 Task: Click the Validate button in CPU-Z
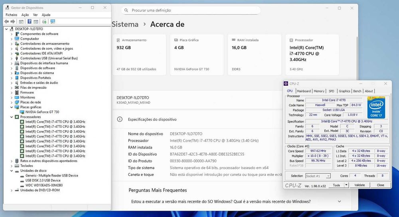[359, 185]
